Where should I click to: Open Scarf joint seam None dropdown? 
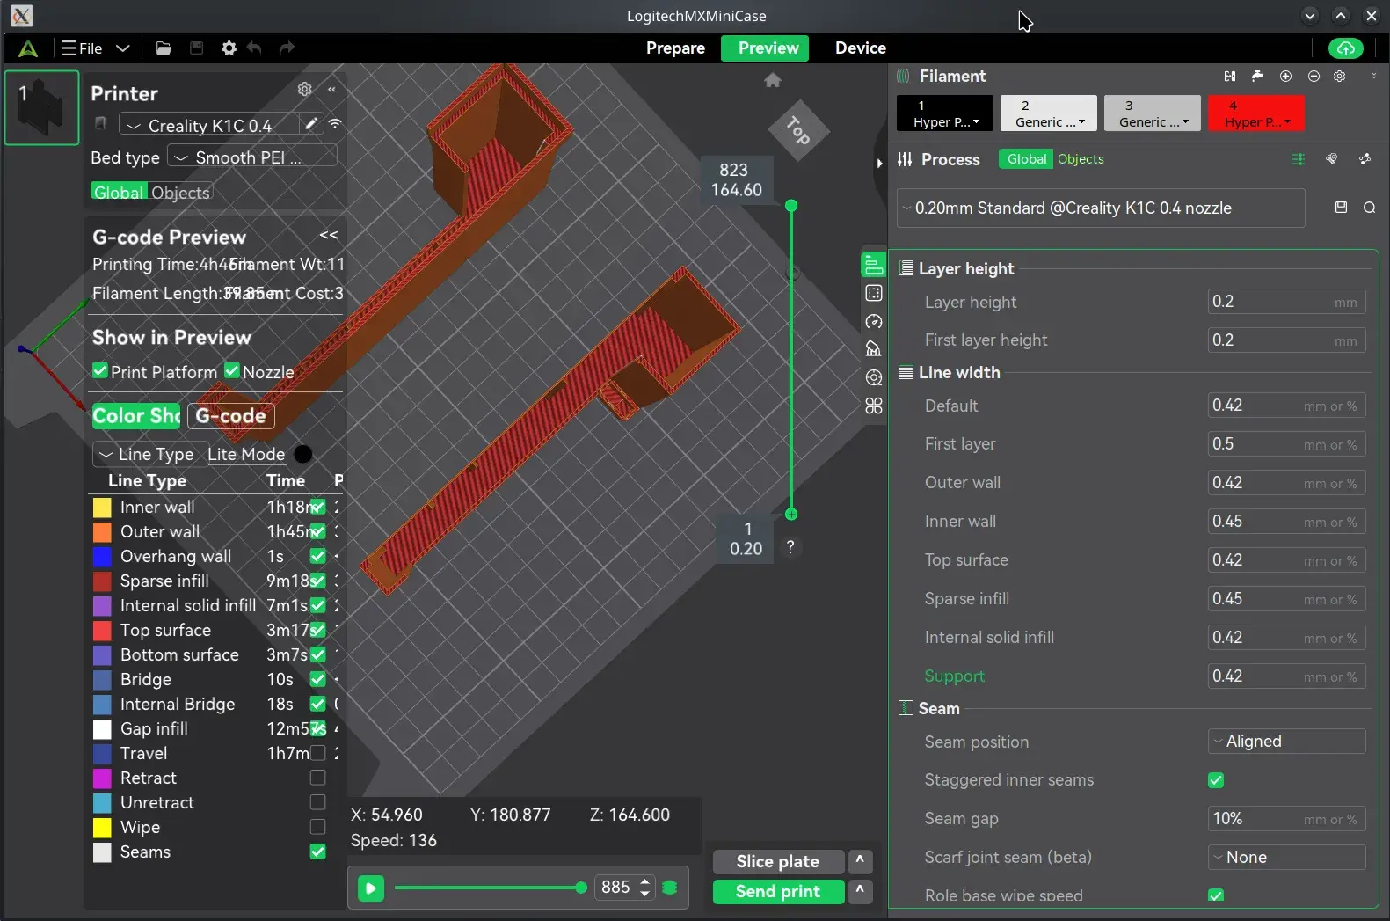pyautogui.click(x=1287, y=858)
